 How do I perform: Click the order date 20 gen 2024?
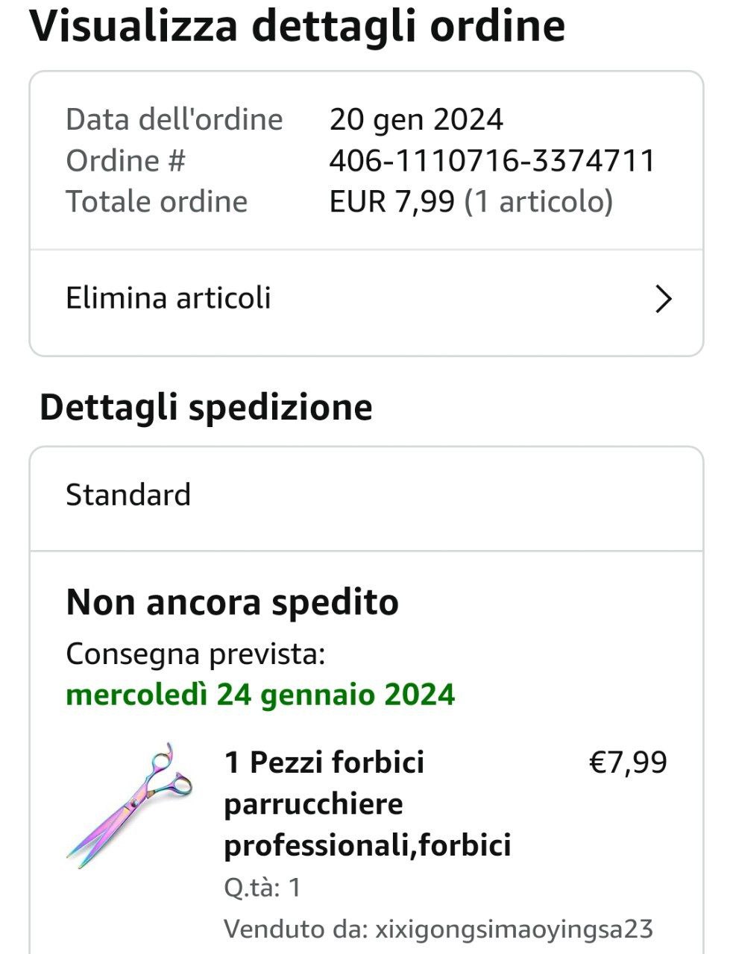pyautogui.click(x=416, y=119)
